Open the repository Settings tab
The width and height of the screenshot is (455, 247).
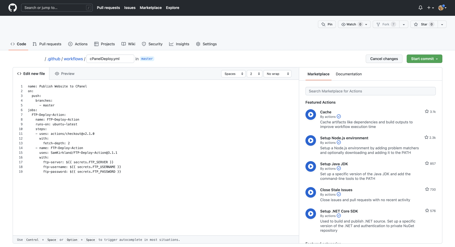click(206, 44)
